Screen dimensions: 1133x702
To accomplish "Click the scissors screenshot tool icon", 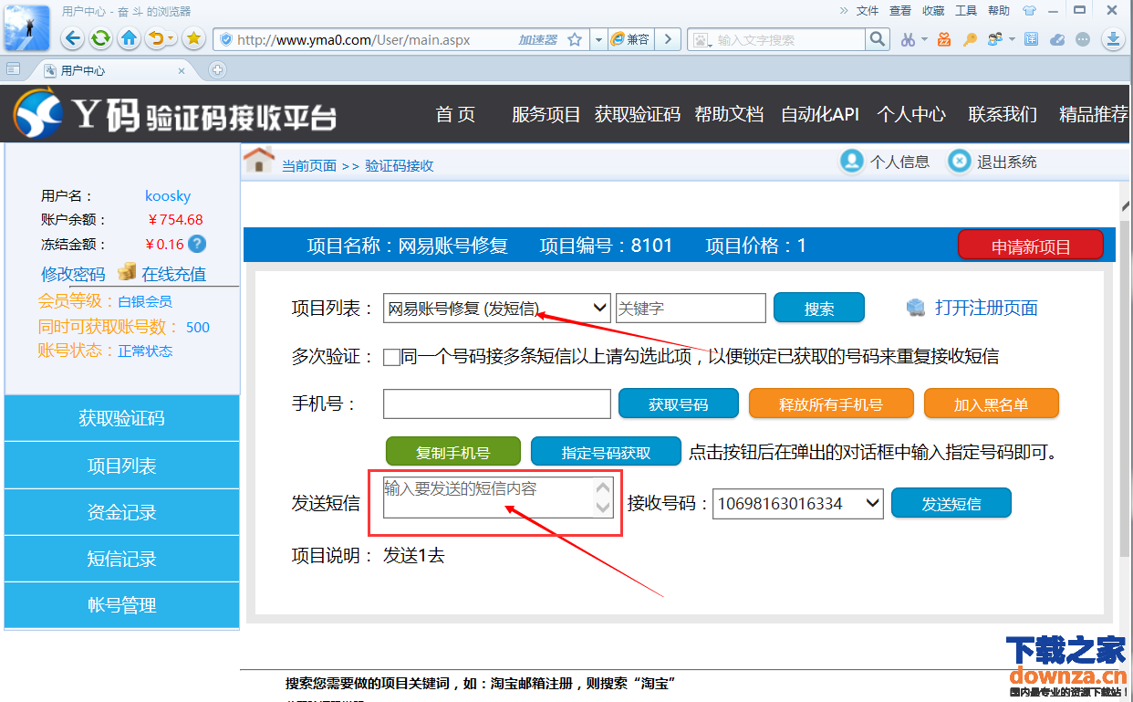I will point(908,39).
